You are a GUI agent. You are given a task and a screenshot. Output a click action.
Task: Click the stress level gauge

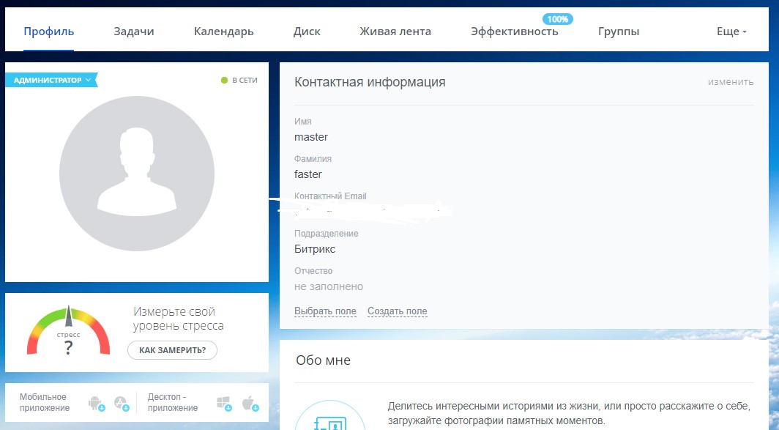pos(68,333)
